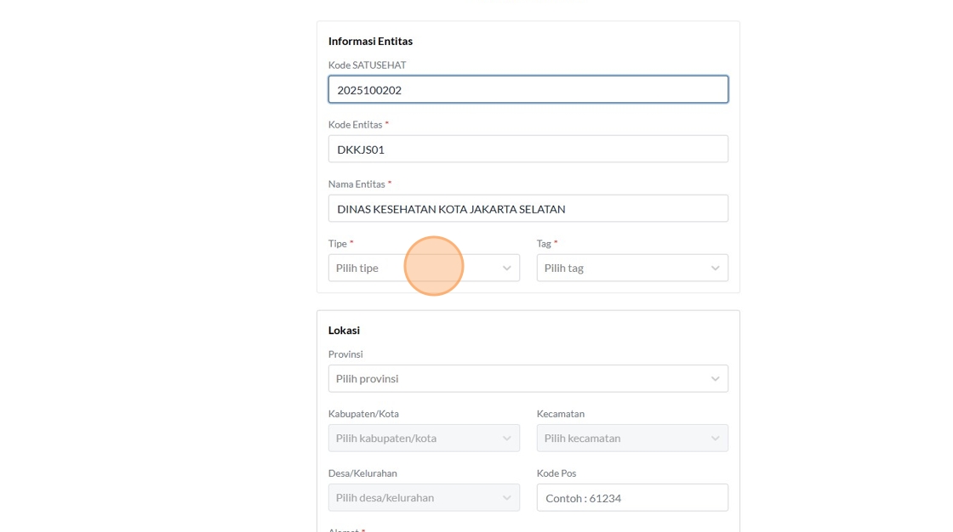Click the chevron arrow in Provinsi dropdown

pos(715,378)
